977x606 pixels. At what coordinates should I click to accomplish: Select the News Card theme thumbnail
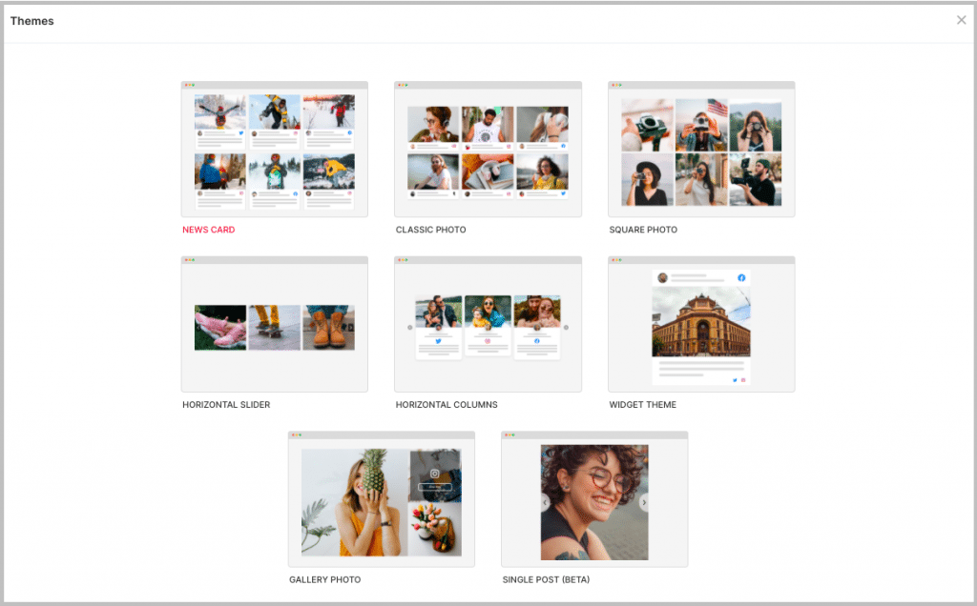point(274,150)
